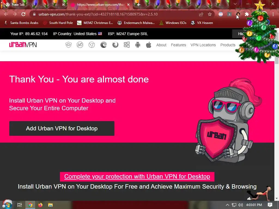Open the South Hard Pole bookmark
Viewport: 279px width, 209px height.
click(58, 23)
